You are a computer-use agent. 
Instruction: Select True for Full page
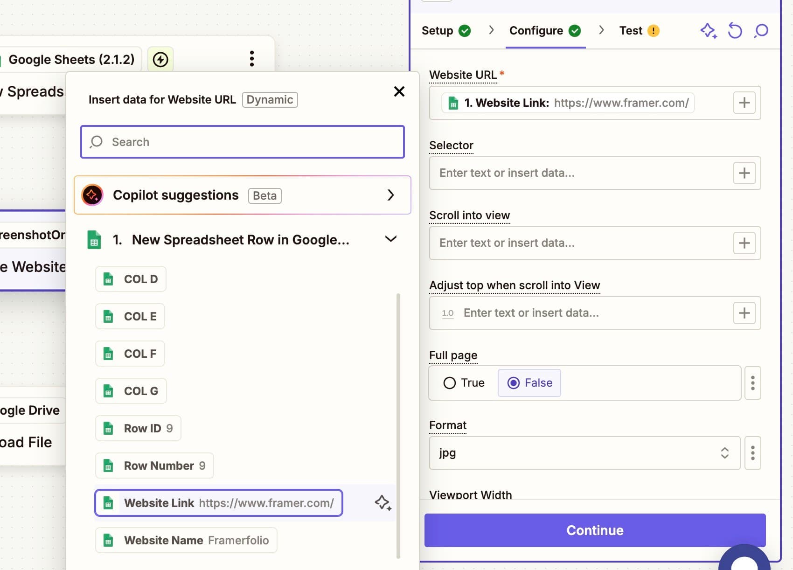click(464, 383)
